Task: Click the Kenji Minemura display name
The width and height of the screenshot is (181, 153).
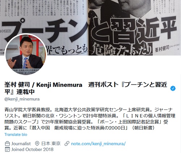Action: (59, 85)
